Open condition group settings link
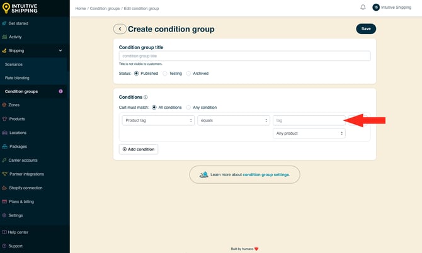Screen dimensions: 422x253 [266, 175]
